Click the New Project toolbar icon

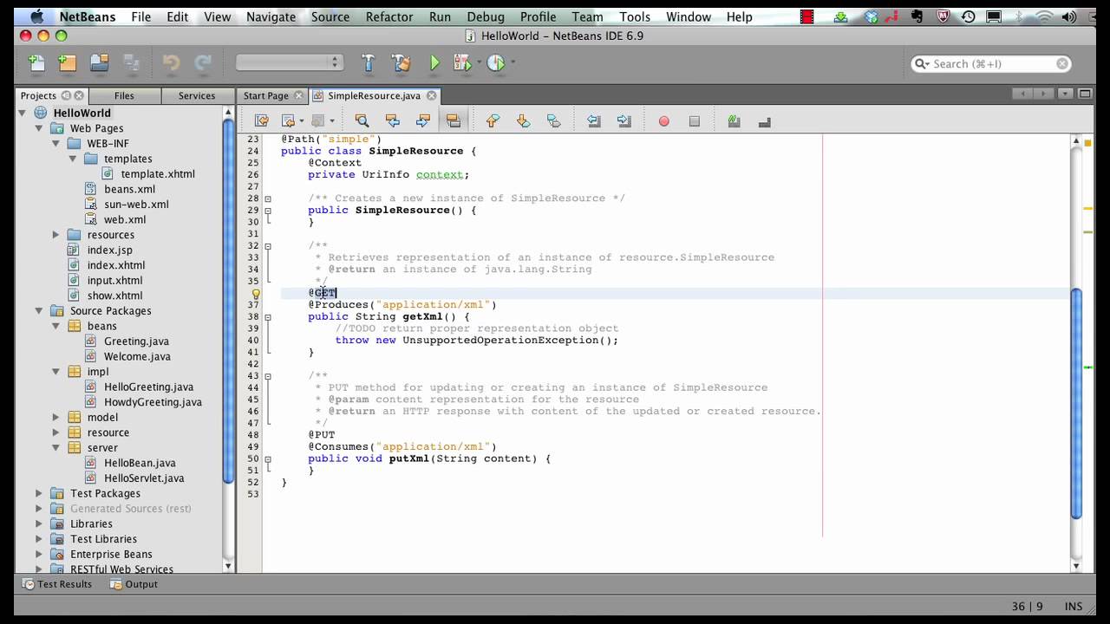click(x=68, y=62)
